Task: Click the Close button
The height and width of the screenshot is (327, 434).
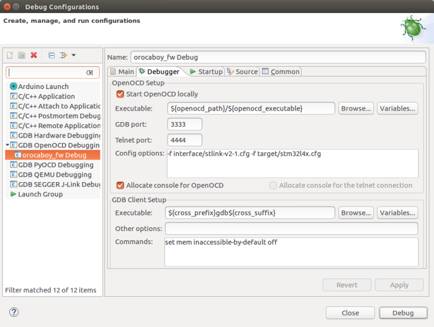Action: (350, 313)
